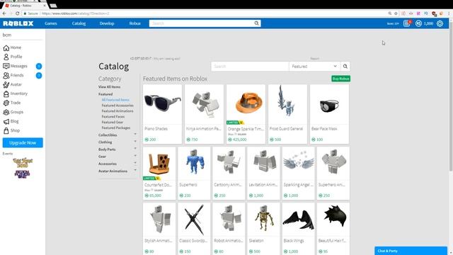Open the Superhero item thumbnail
The height and width of the screenshot is (255, 453).
coord(194,164)
